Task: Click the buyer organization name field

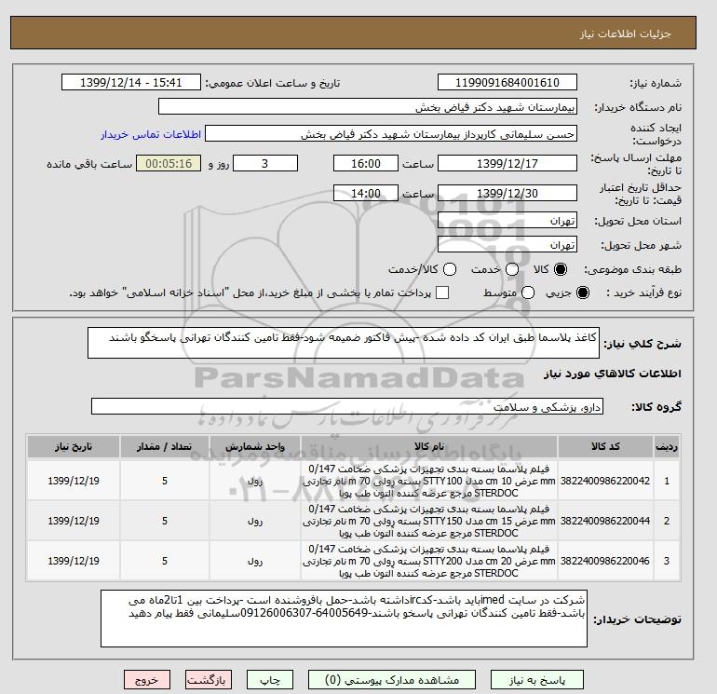Action: tap(368, 106)
